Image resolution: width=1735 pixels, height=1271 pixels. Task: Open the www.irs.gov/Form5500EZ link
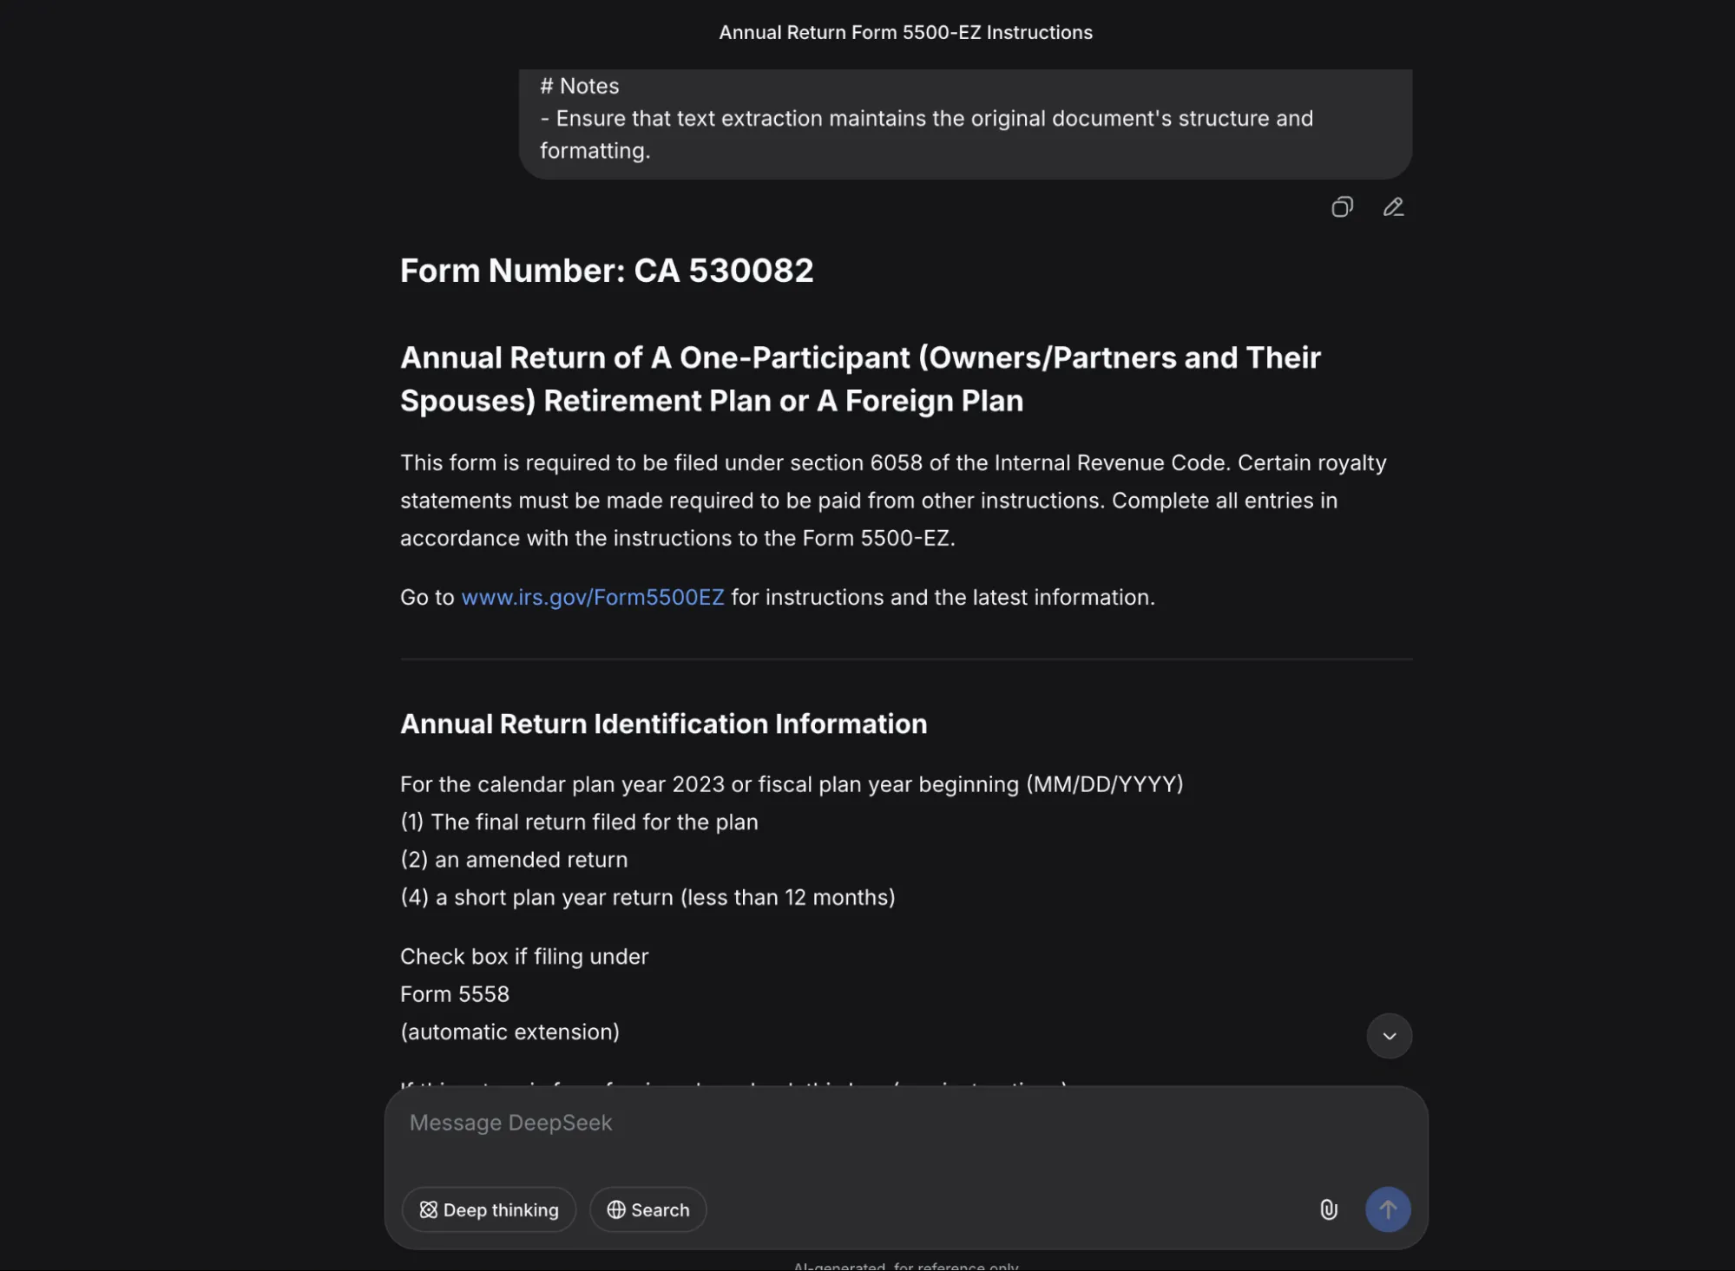point(593,597)
